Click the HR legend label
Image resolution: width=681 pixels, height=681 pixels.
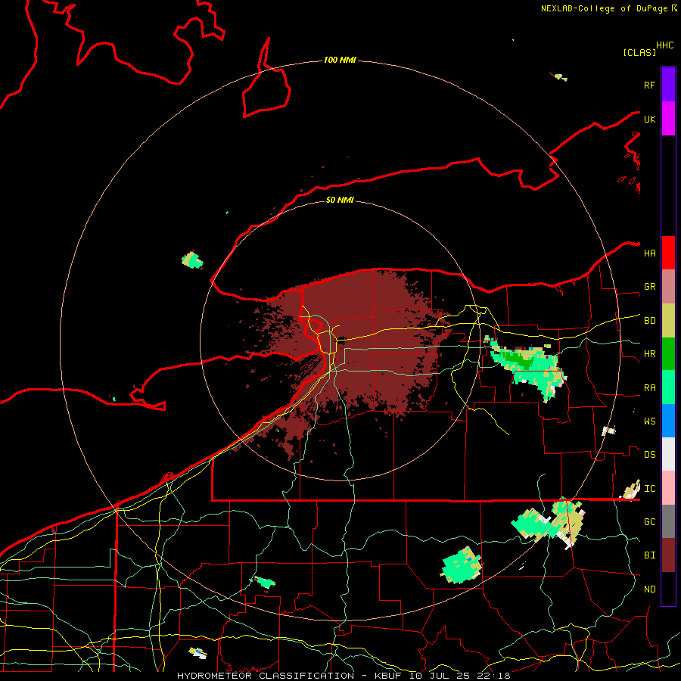point(649,354)
